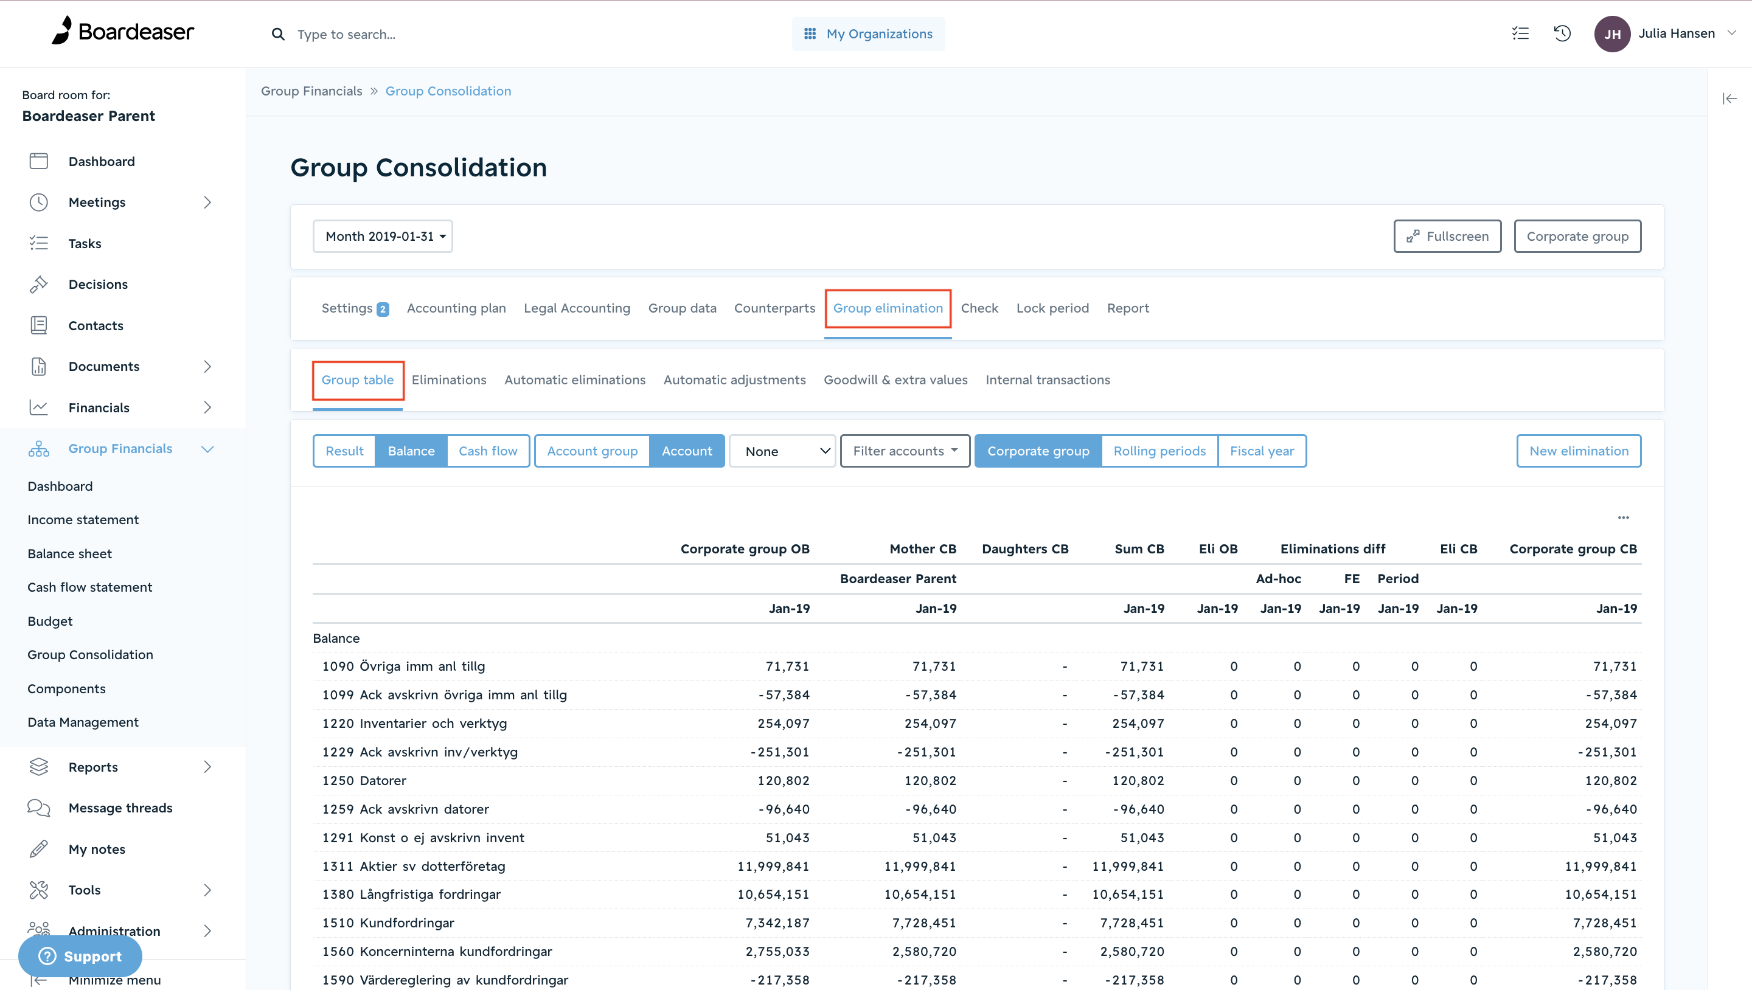Click the top-right Corporate group button
The width and height of the screenshot is (1752, 990).
[1577, 236]
